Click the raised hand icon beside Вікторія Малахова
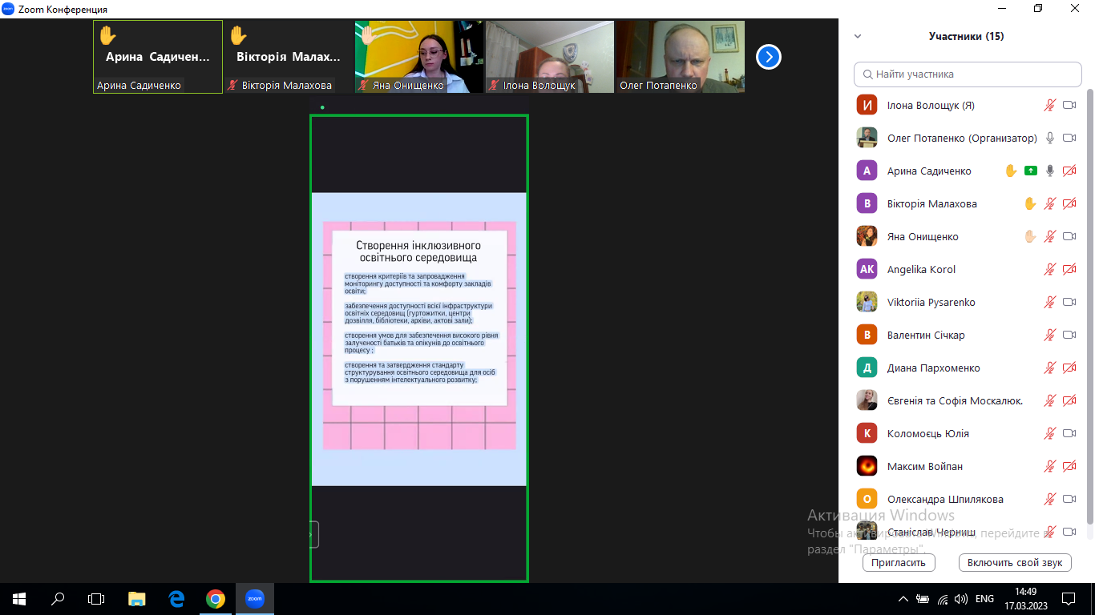The height and width of the screenshot is (615, 1095). (x=1030, y=203)
